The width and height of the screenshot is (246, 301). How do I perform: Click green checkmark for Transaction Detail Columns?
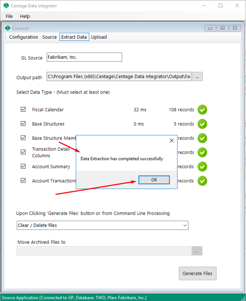click(x=202, y=152)
